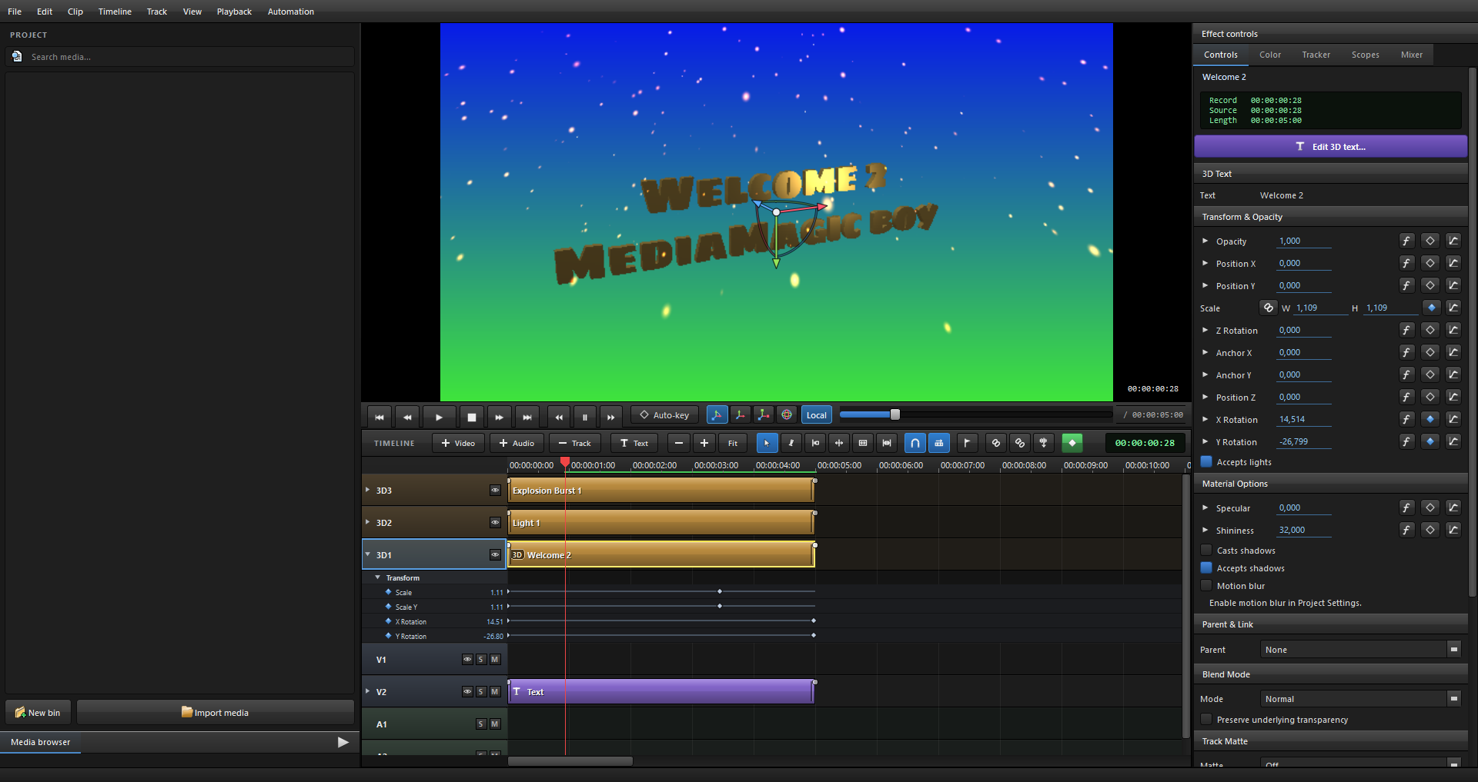Select the scale gizmo tool

(763, 415)
